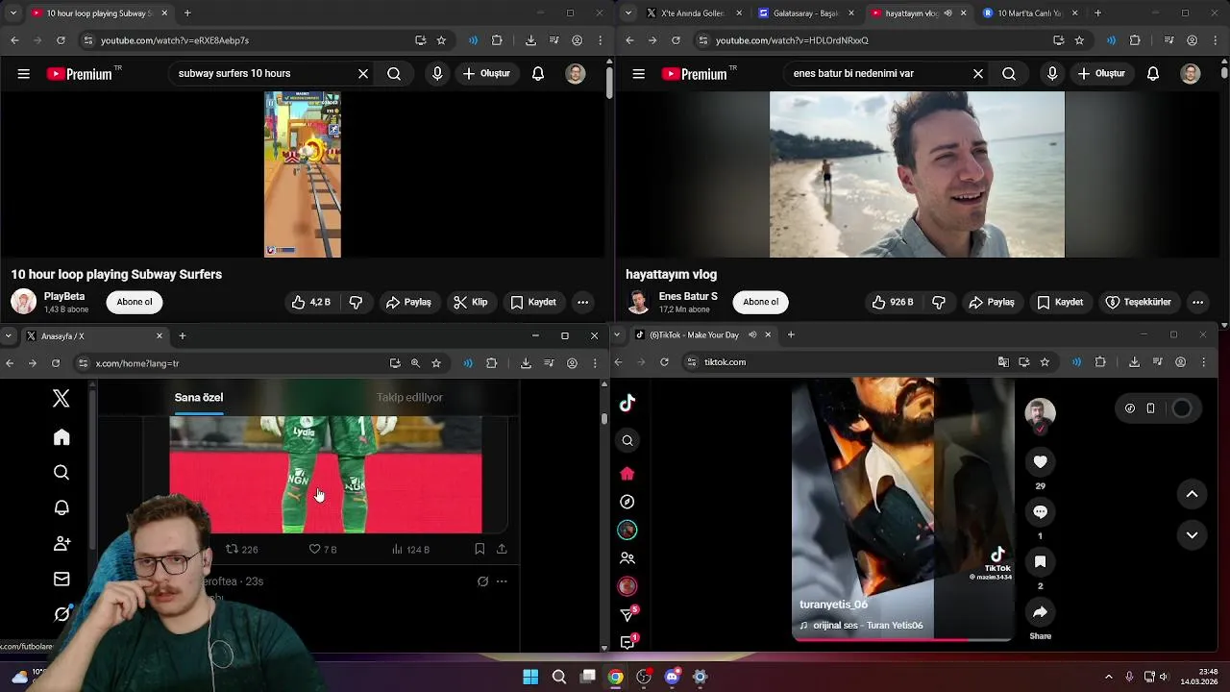Show hidden icons in the Windows system tray
This screenshot has height=692, width=1230.
[1108, 677]
